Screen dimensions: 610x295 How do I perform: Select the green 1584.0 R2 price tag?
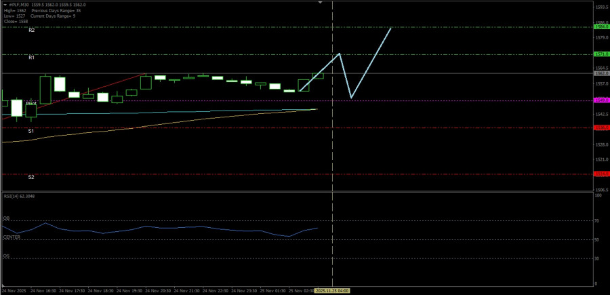click(601, 27)
